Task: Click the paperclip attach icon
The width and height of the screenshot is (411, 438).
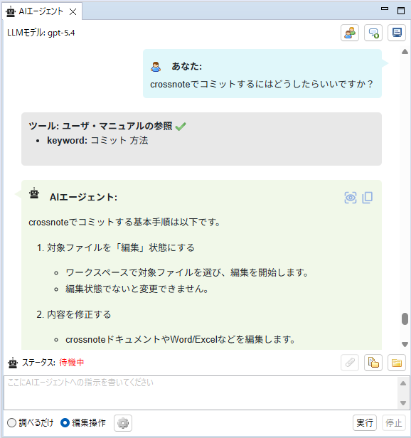Action: point(350,363)
